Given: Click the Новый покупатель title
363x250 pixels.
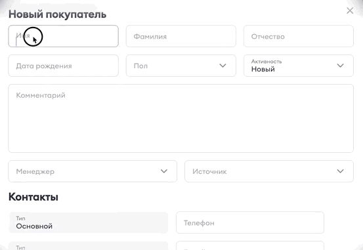Looking at the screenshot, I should (x=57, y=14).
